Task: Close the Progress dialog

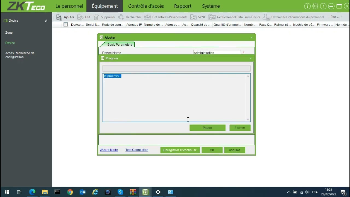Action: coord(250,58)
